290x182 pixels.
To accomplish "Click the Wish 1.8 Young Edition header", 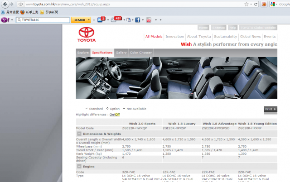I will pyautogui.click(x=257, y=124).
